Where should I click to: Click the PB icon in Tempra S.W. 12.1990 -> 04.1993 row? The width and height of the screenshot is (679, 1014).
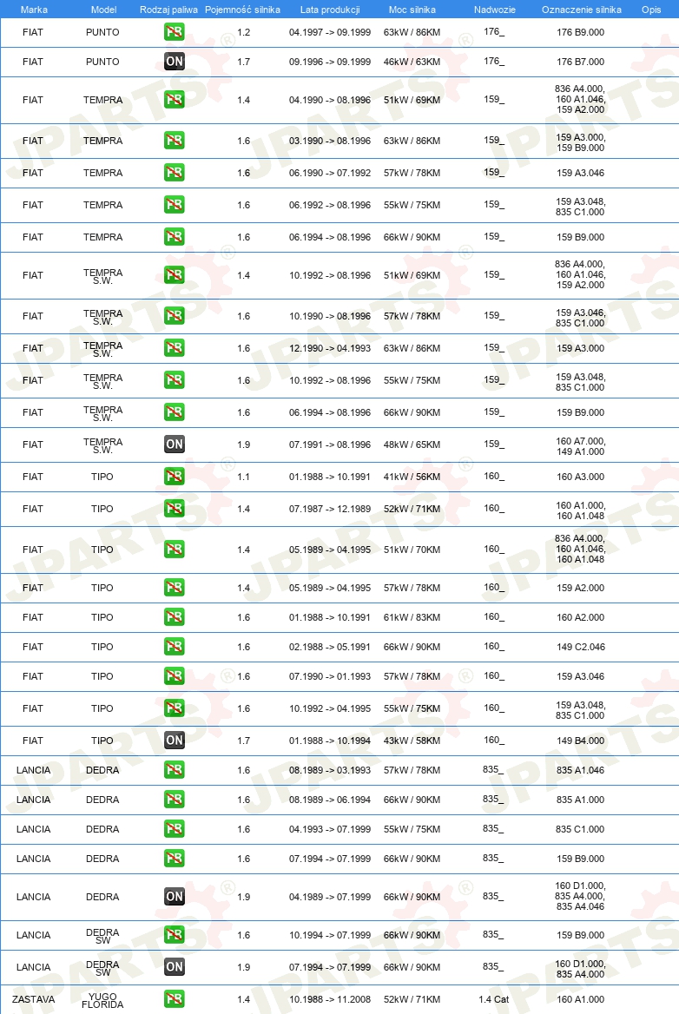coord(174,348)
